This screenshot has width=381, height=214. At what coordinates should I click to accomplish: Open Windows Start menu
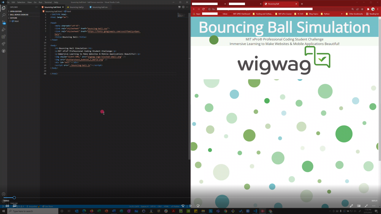(x=3, y=211)
